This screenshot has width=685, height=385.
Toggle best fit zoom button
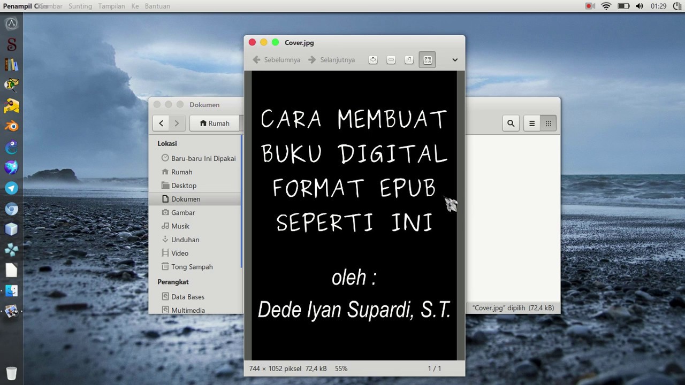pos(427,60)
